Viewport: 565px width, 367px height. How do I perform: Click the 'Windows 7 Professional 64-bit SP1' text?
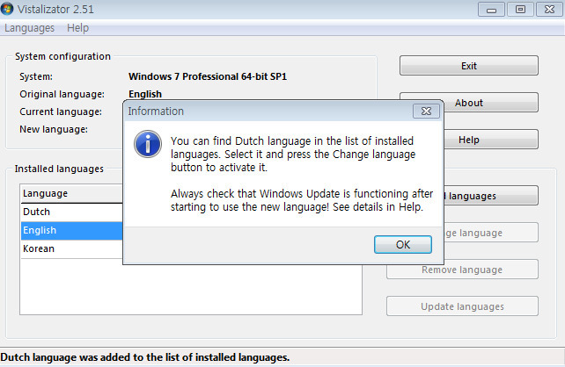pyautogui.click(x=208, y=76)
